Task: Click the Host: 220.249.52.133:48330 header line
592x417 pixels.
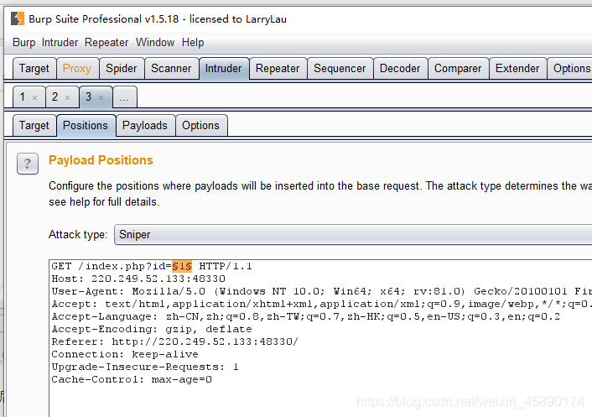Action: 138,279
